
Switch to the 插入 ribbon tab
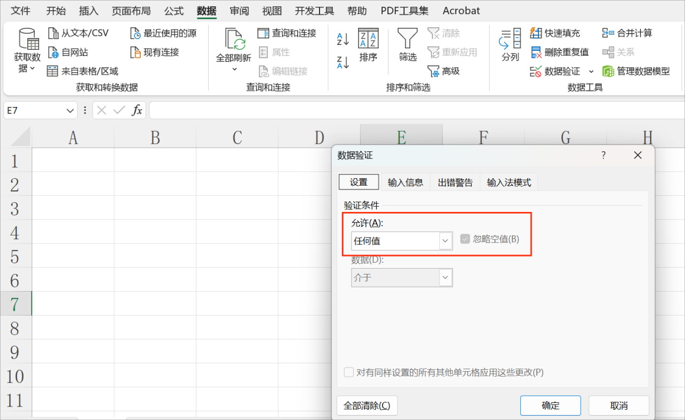pos(88,11)
